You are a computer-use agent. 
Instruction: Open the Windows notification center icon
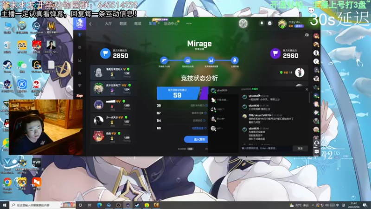(x=365, y=205)
